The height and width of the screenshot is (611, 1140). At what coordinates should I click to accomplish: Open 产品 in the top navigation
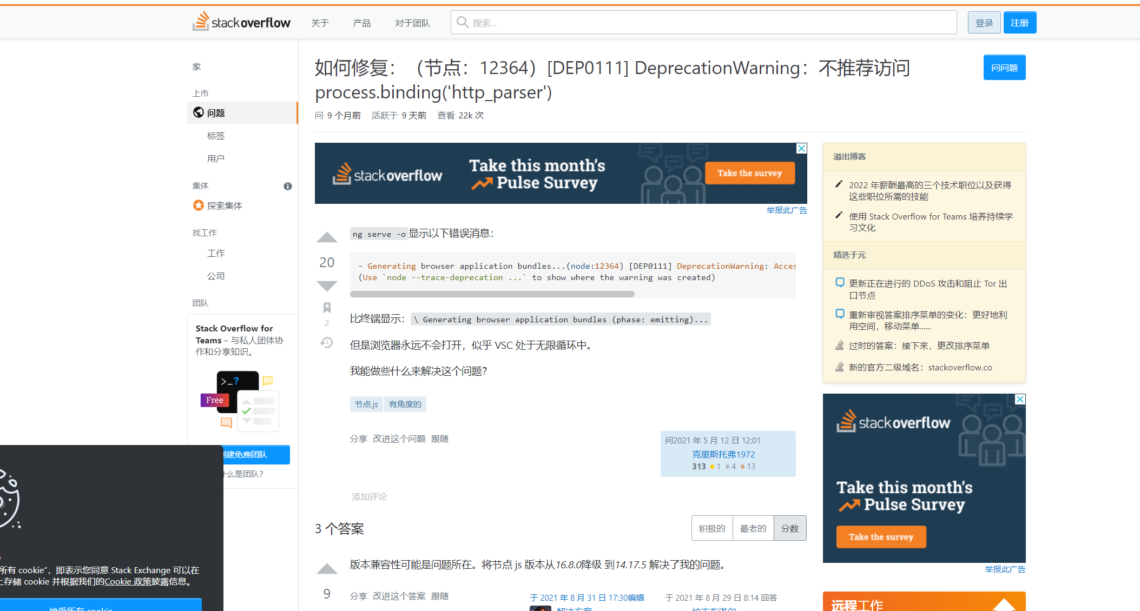(x=362, y=23)
